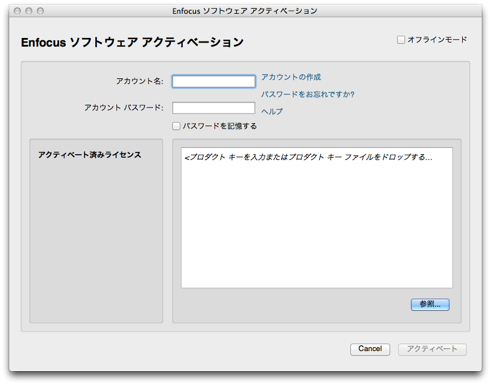Click the アカウント パスワード field
The height and width of the screenshot is (385, 491).
tap(214, 108)
